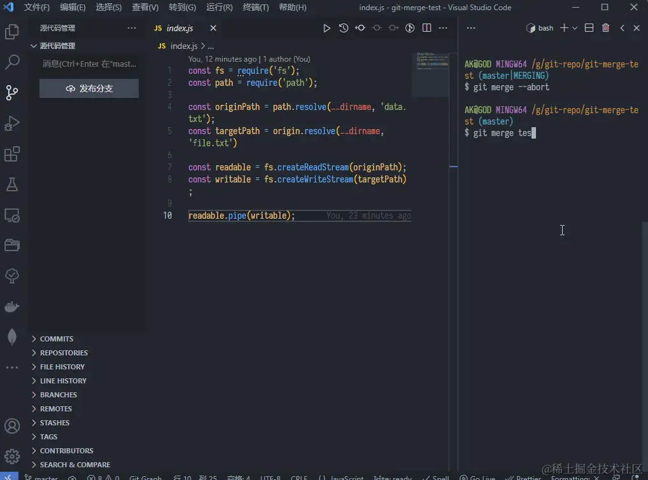648x480 pixels.
Task: Kill the bash terminal with trash icon
Action: click(605, 28)
